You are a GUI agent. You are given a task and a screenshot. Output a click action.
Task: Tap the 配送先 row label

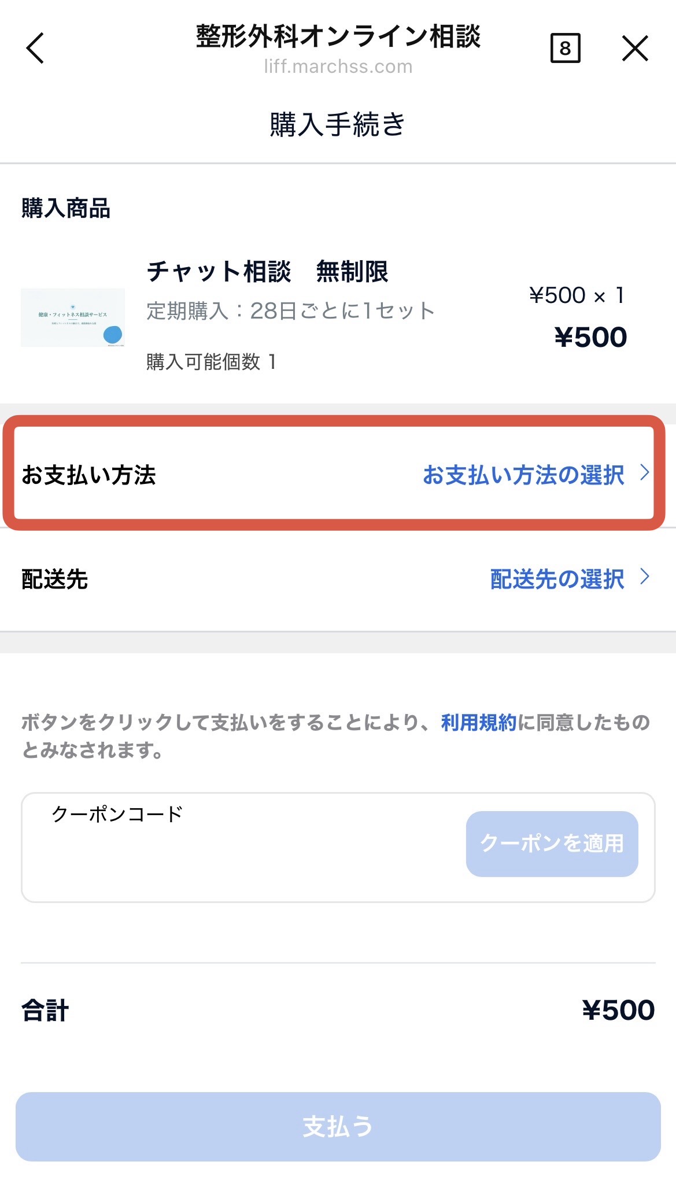pos(54,579)
